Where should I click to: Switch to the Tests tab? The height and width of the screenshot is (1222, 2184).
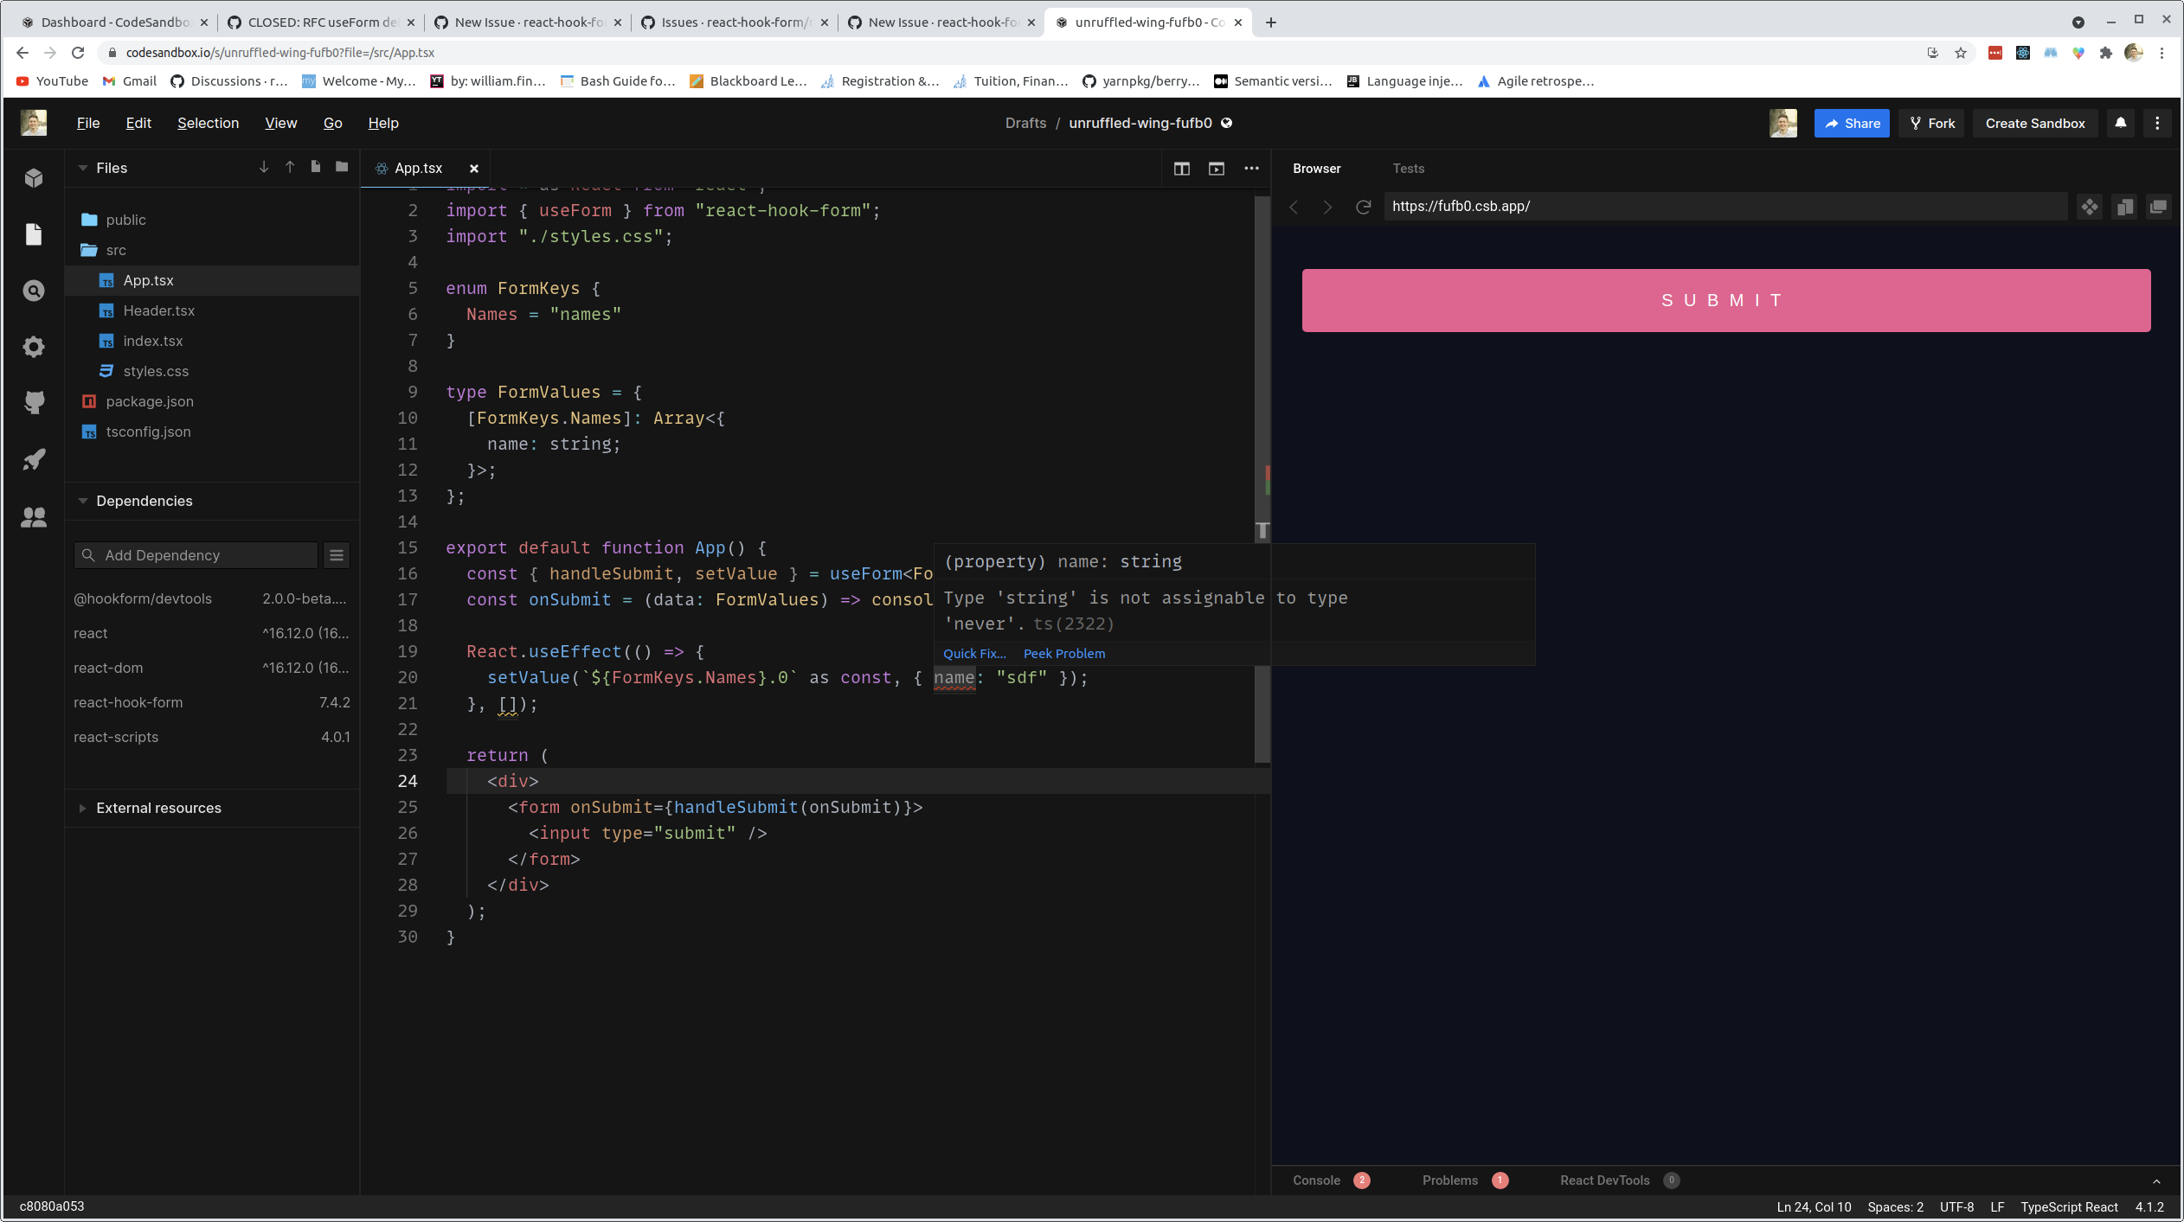coord(1407,168)
